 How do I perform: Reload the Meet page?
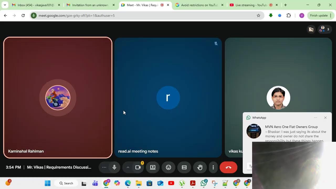(23, 15)
